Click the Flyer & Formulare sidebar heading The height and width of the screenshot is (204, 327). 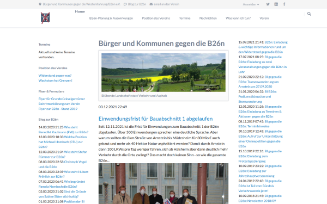coord(51,91)
